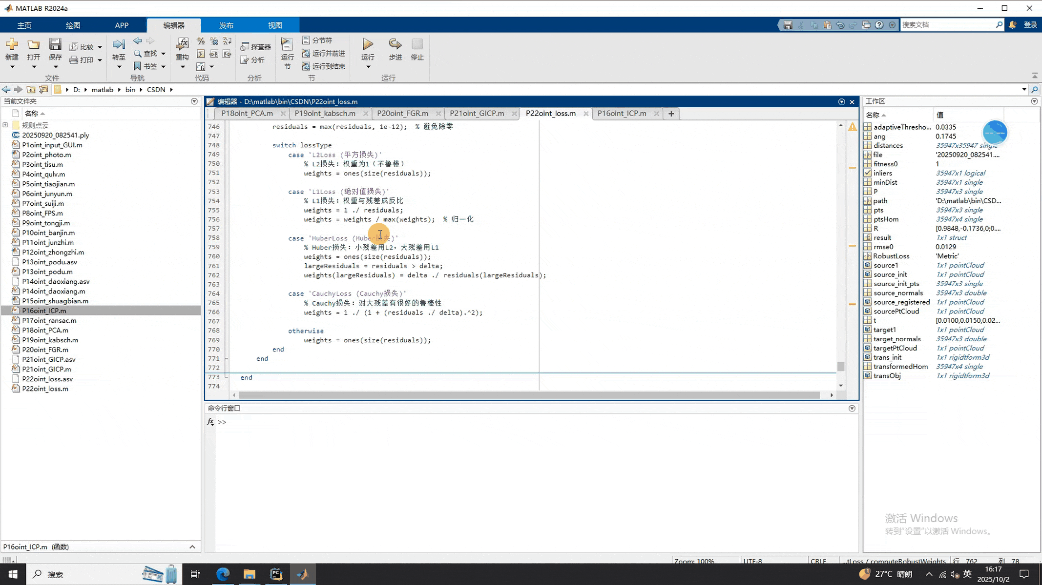The width and height of the screenshot is (1042, 585).
Task: Switch to the P20oint_FGR.m editor tab
Action: [402, 113]
